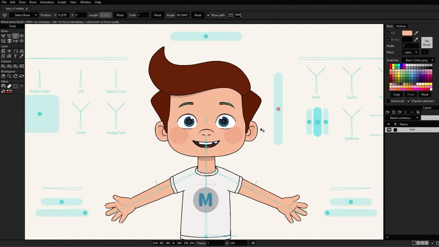Select the toto layer row
This screenshot has width=439, height=247.
coord(412,130)
